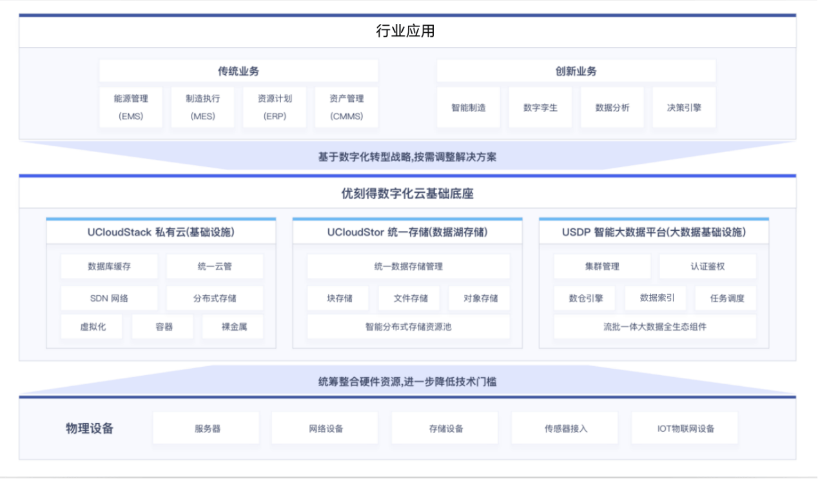Image resolution: width=818 pixels, height=479 pixels.
Task: Select the 创新业务 section header
Action: tap(576, 71)
